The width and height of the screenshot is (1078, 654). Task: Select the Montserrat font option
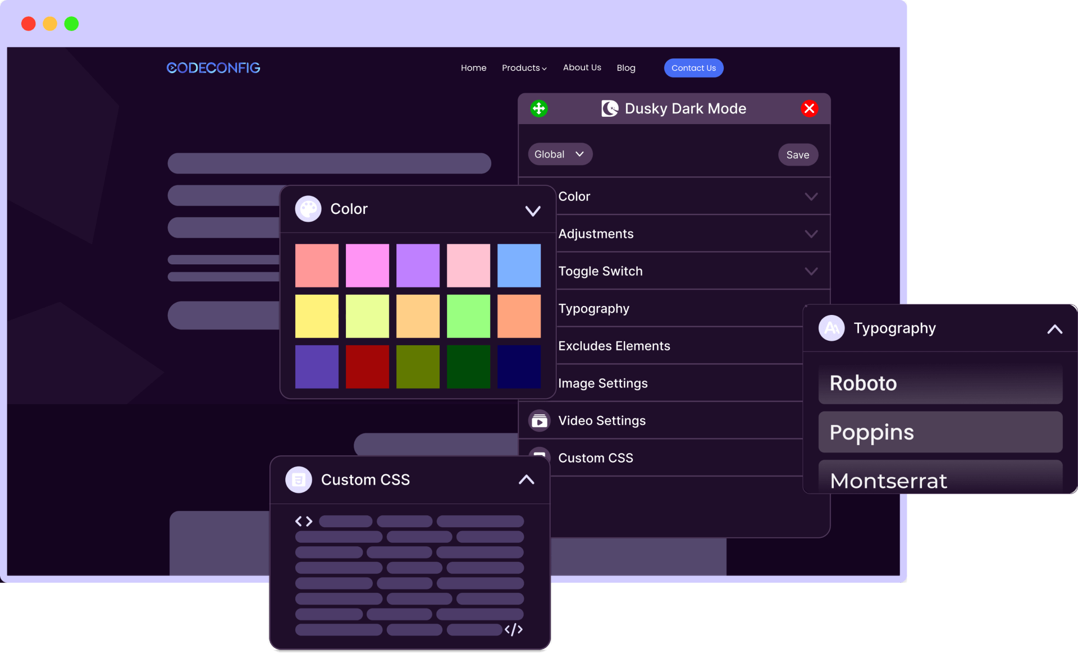pos(940,477)
